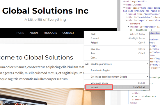
Task: Open the PRODUCTS navigation link
Action: (50, 33)
